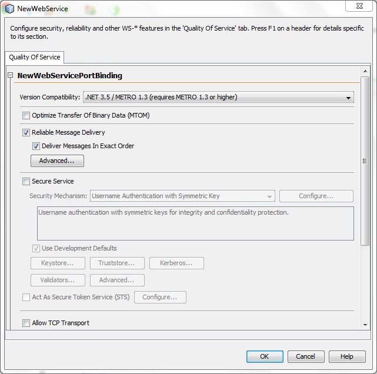Enable the Secure Service checkbox
Viewport: 377px width, 374px height.
click(26, 181)
